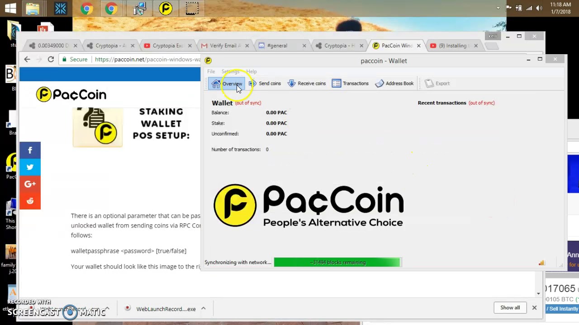
Task: Open WebLaunchRecord....exe download item
Action: point(161,309)
